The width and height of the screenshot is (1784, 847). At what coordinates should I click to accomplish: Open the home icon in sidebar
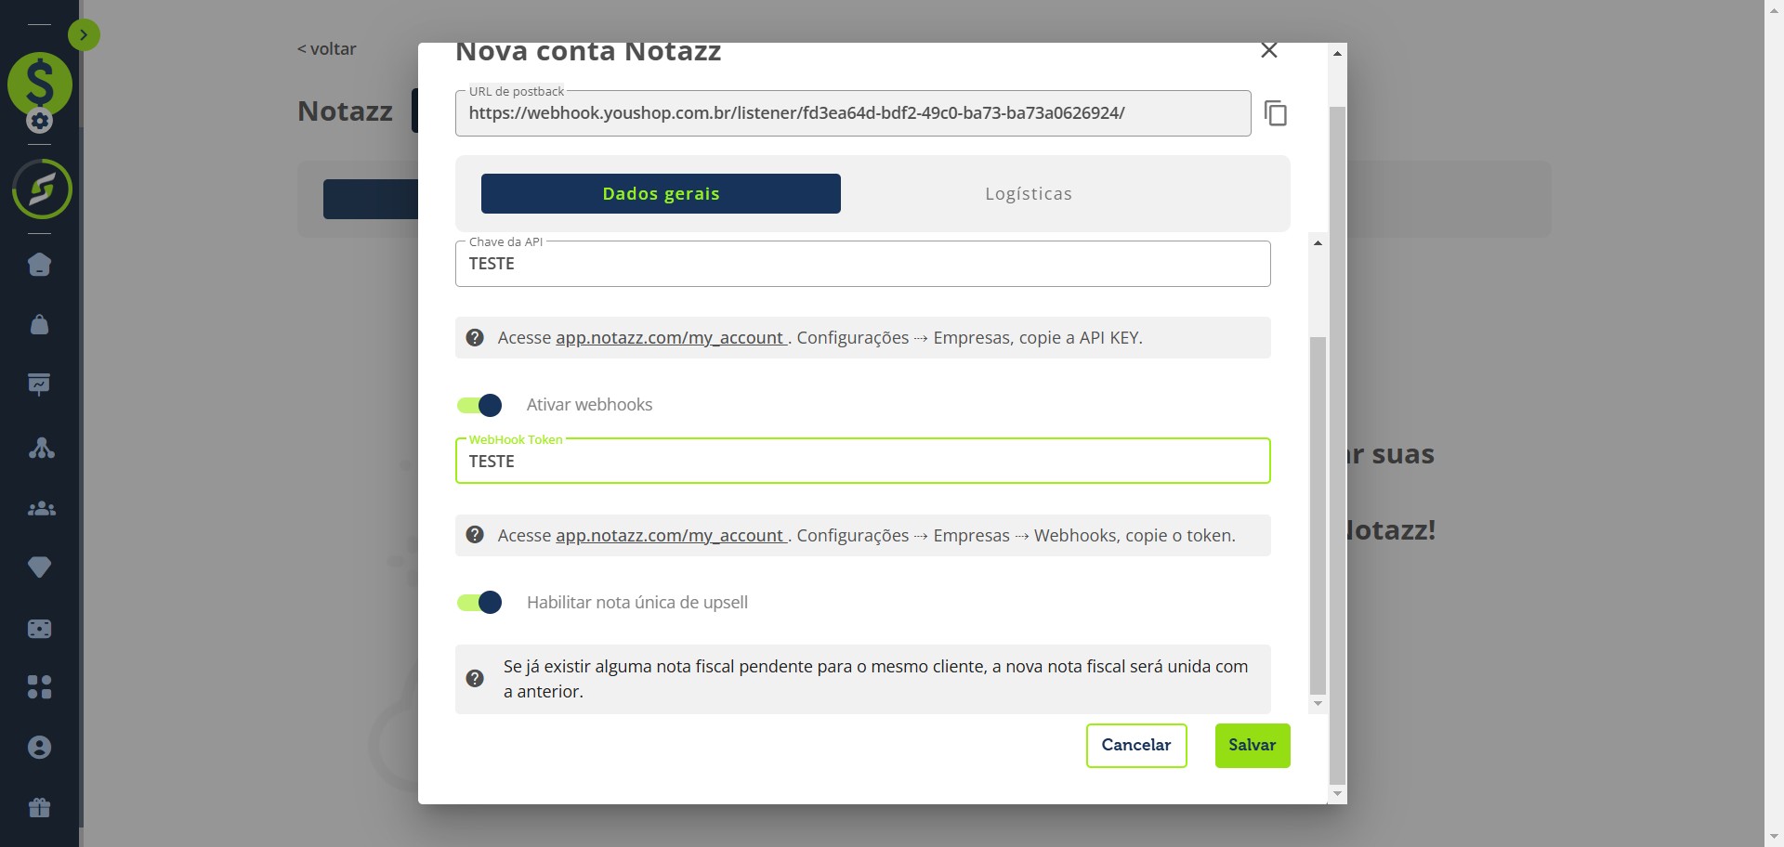pyautogui.click(x=40, y=265)
